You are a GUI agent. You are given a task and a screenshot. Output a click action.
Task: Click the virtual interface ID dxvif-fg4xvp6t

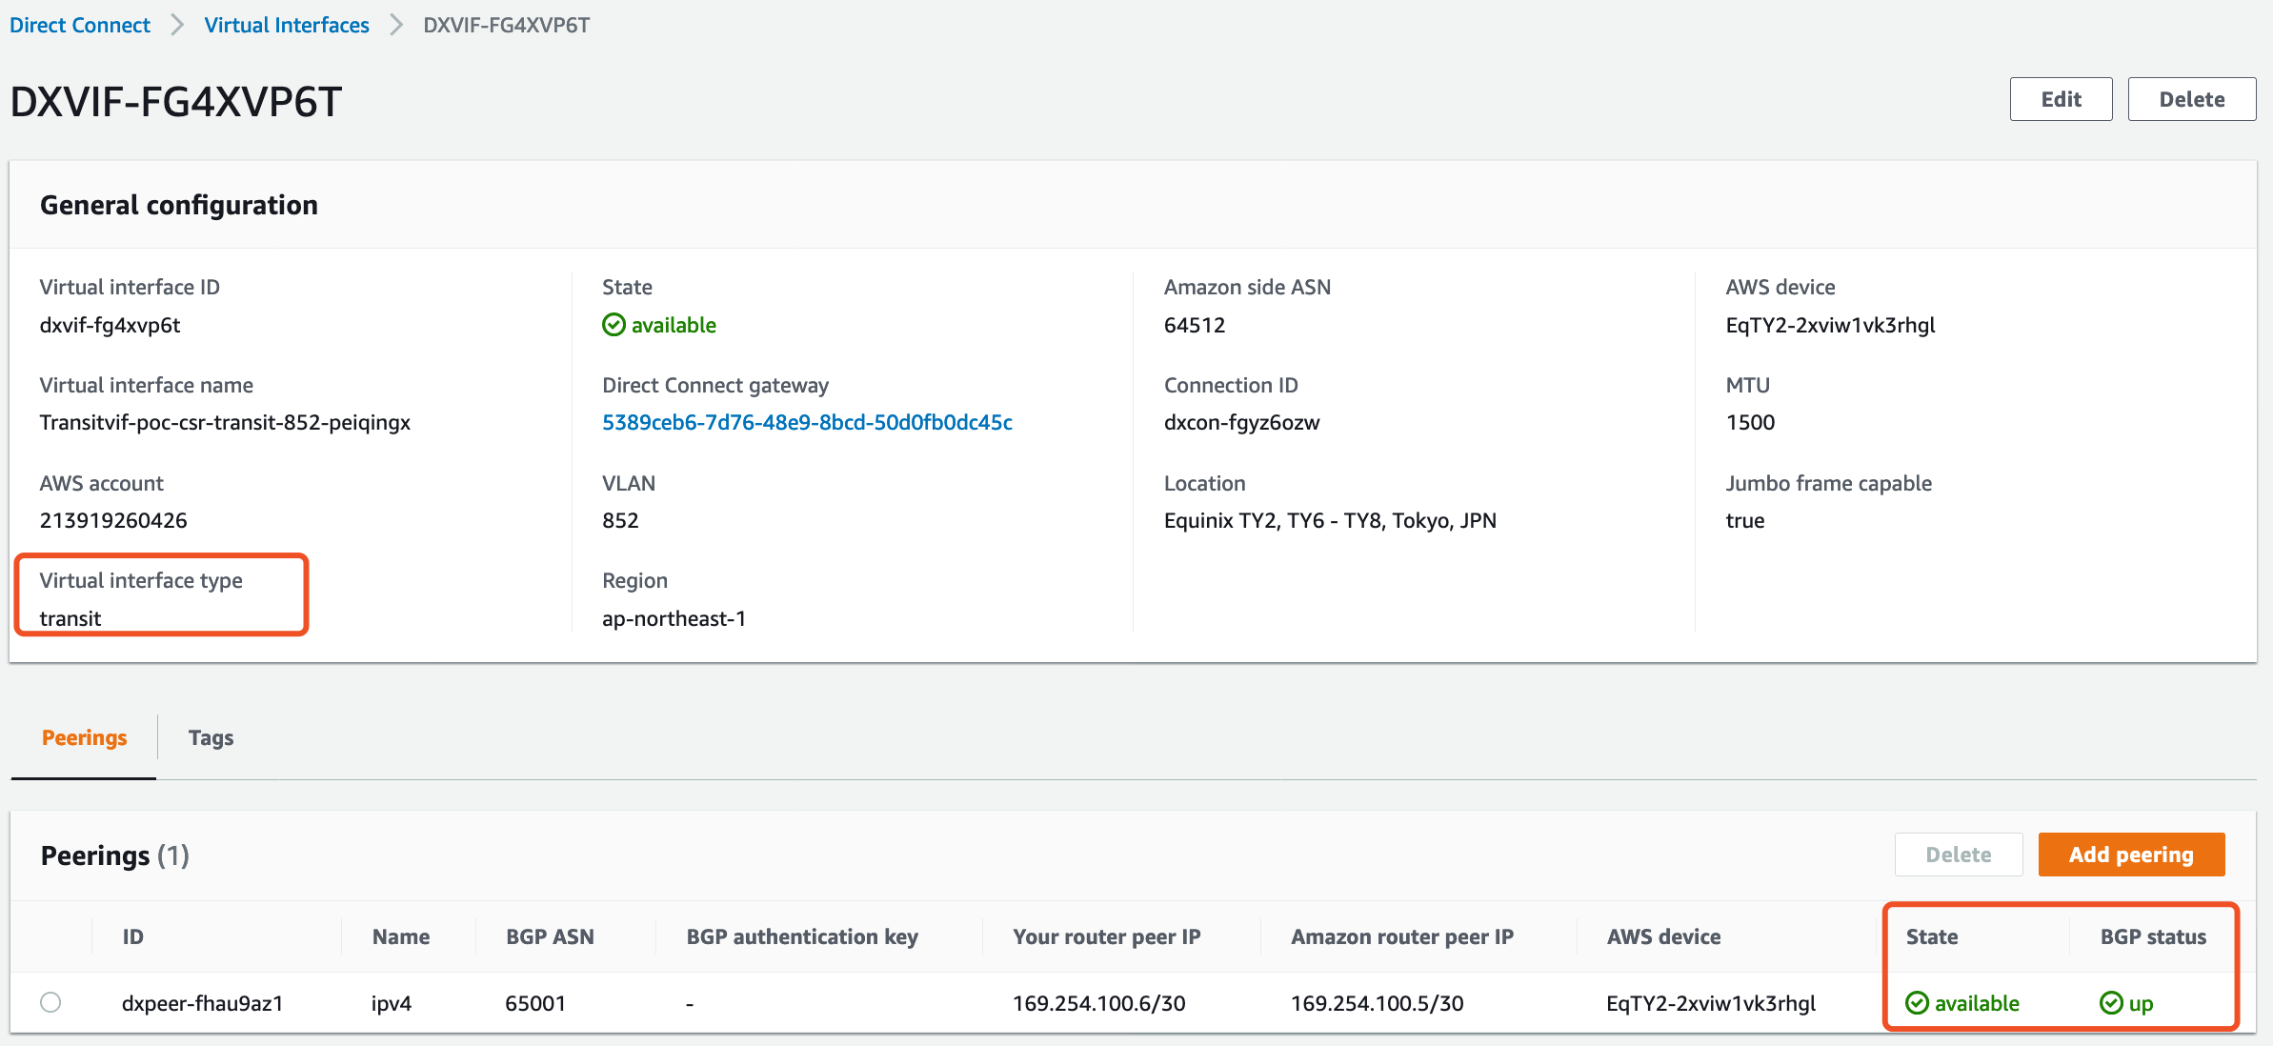coord(110,325)
